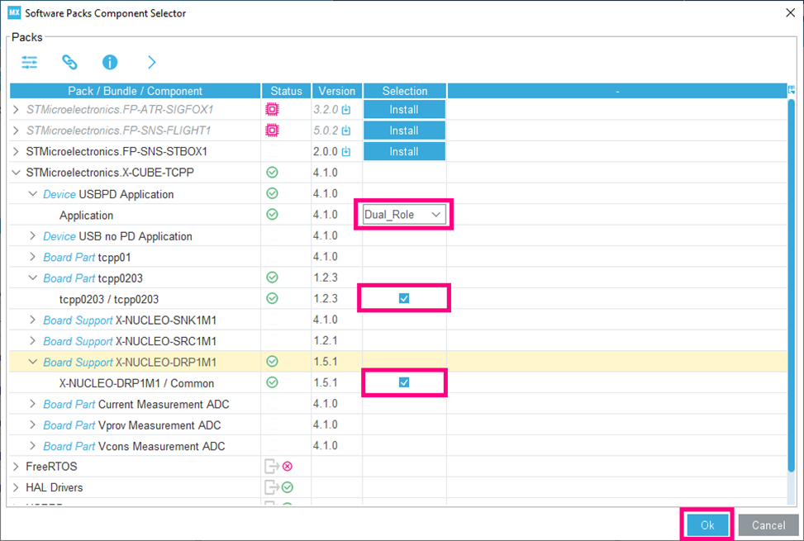The height and width of the screenshot is (541, 804).
Task: Select STMicroelectronics.FP-SNS-STBOX1 pack name
Action: click(117, 152)
